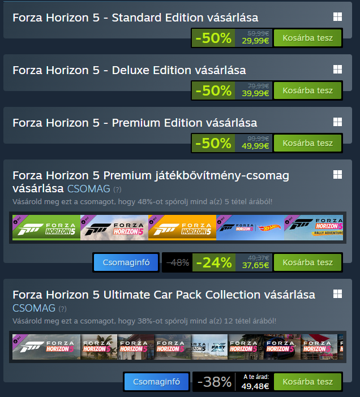
Task: Open the Hot Wheels DLC thumbnail
Action: coord(250,227)
